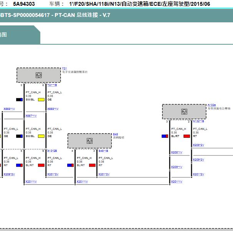Open the X201*1V link under the X13*2B wires
Image resolution: width=233 pixels, height=231 pixels.
pyautogui.click(x=31, y=182)
